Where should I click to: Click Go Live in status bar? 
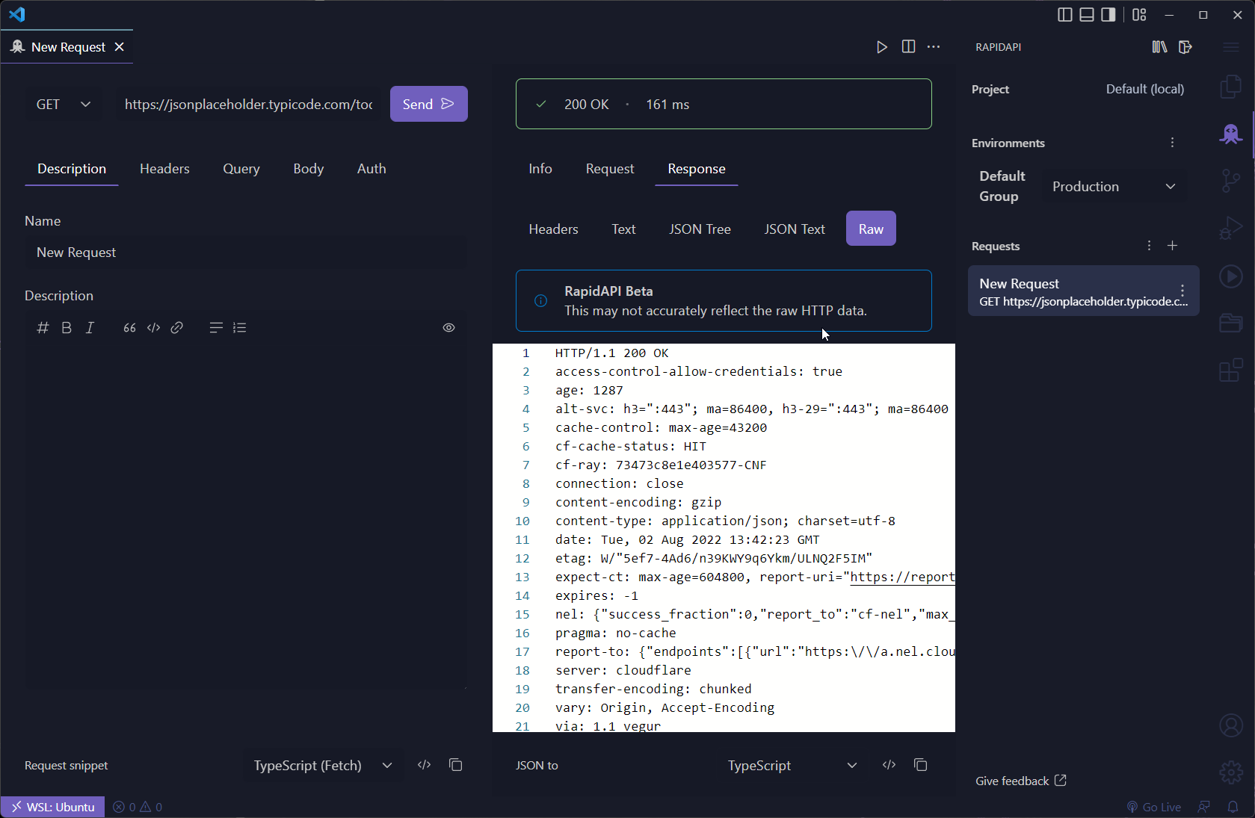(x=1154, y=807)
